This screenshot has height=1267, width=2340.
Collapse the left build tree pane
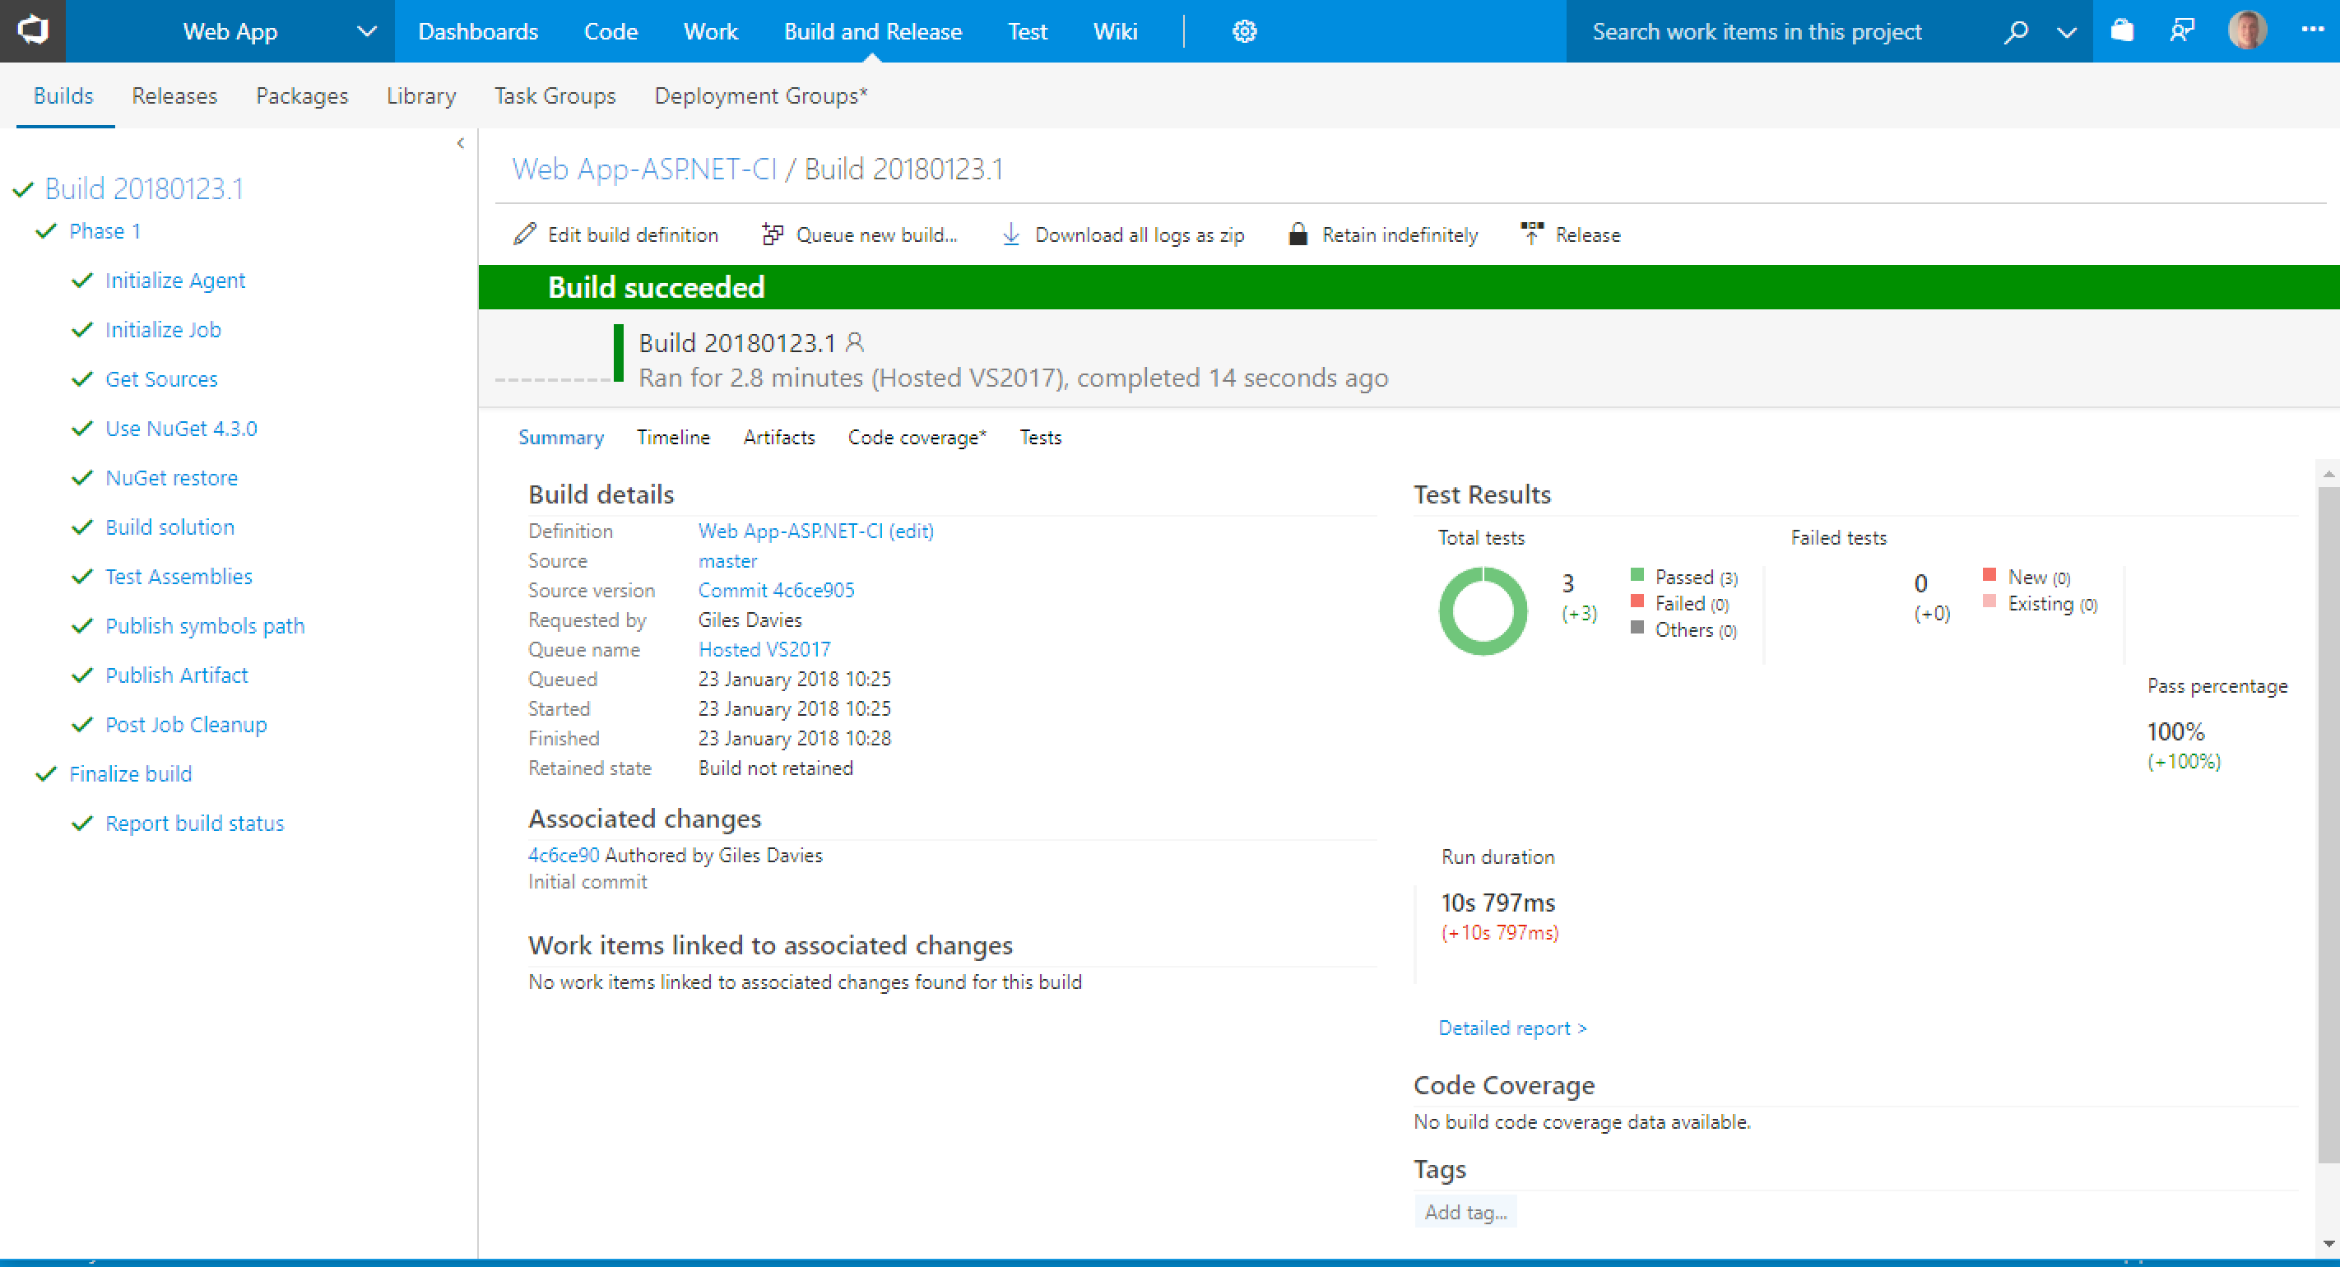461,142
